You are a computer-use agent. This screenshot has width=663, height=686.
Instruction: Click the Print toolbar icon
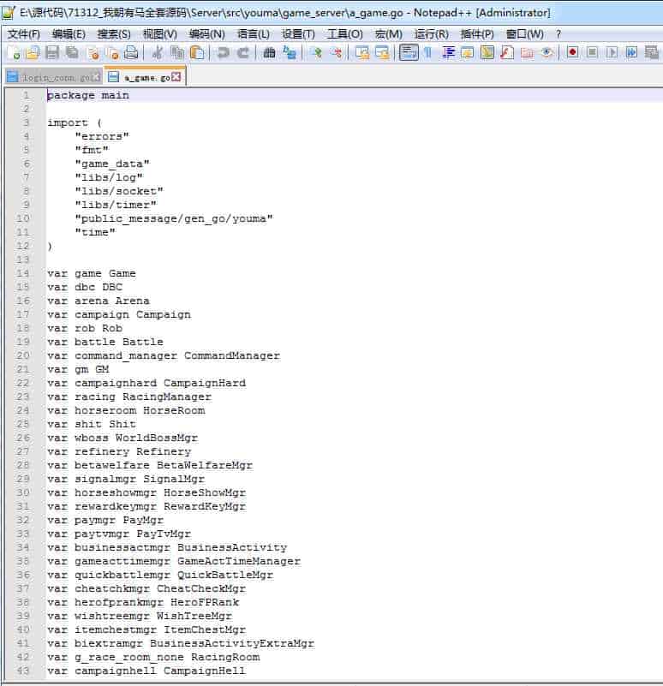coord(130,53)
